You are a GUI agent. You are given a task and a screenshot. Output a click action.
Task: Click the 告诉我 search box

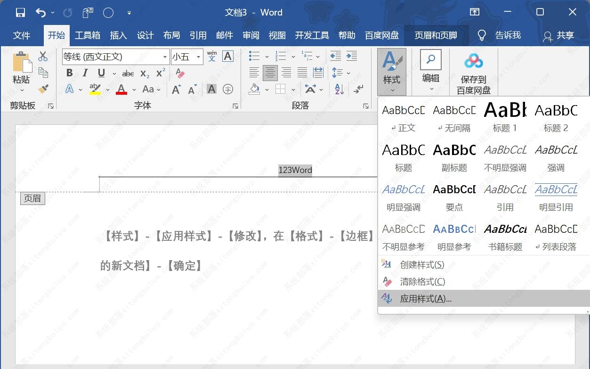[x=500, y=35]
